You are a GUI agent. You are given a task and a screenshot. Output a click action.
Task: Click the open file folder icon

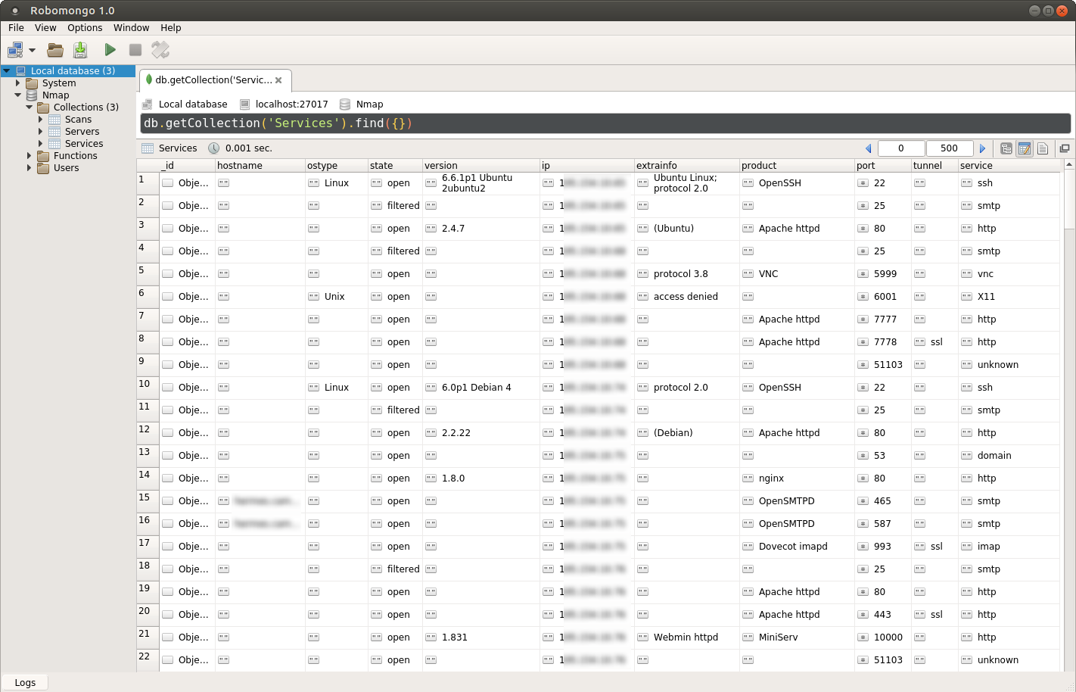pos(55,50)
